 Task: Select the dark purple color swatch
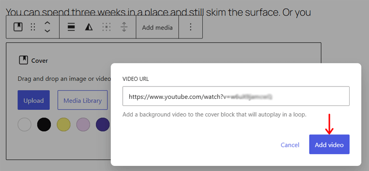click(x=102, y=124)
